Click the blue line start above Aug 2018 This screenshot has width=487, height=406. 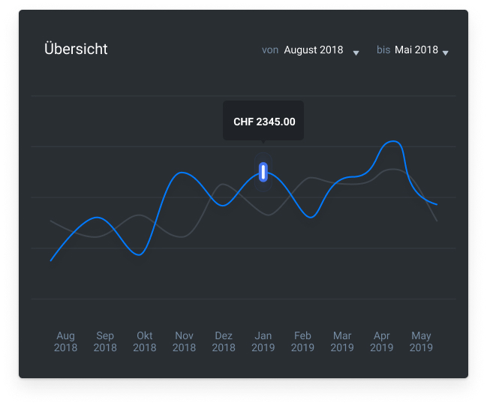coord(51,260)
